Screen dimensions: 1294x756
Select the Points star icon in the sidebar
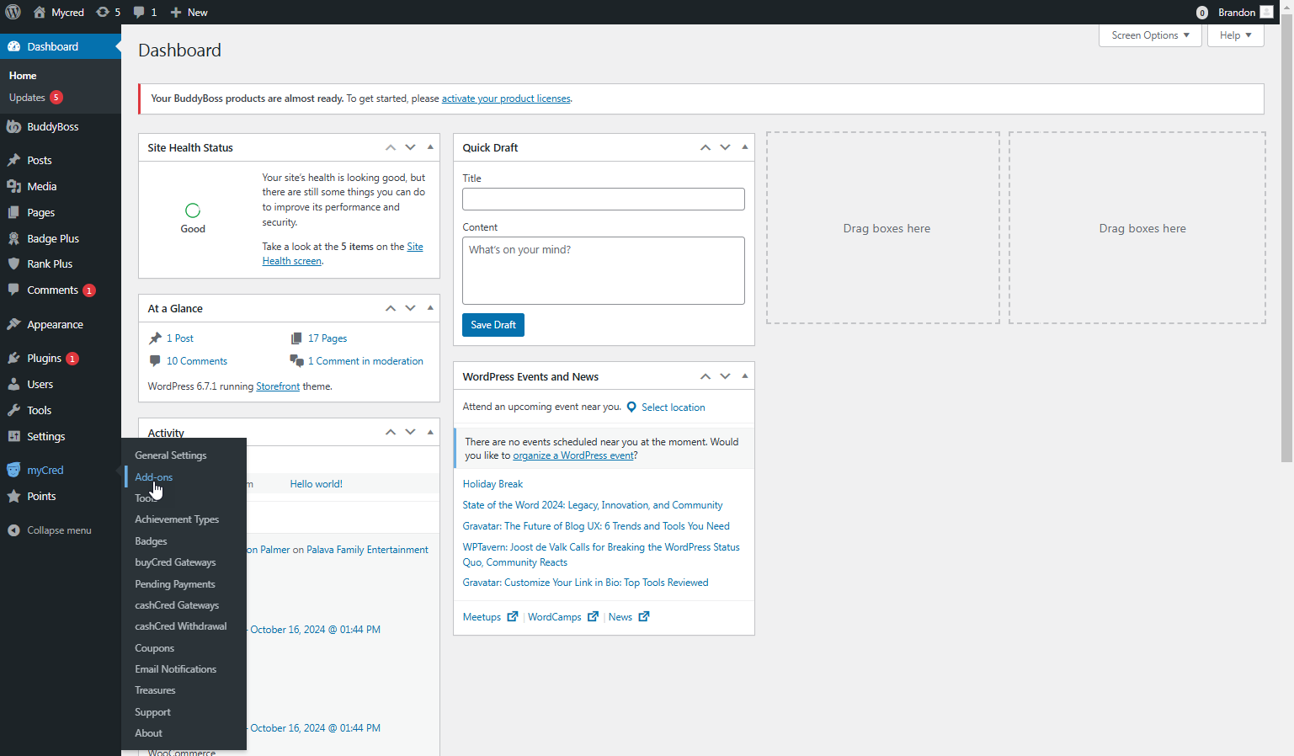[15, 496]
